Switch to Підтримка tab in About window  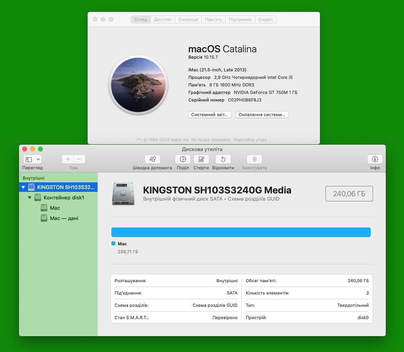click(x=240, y=19)
